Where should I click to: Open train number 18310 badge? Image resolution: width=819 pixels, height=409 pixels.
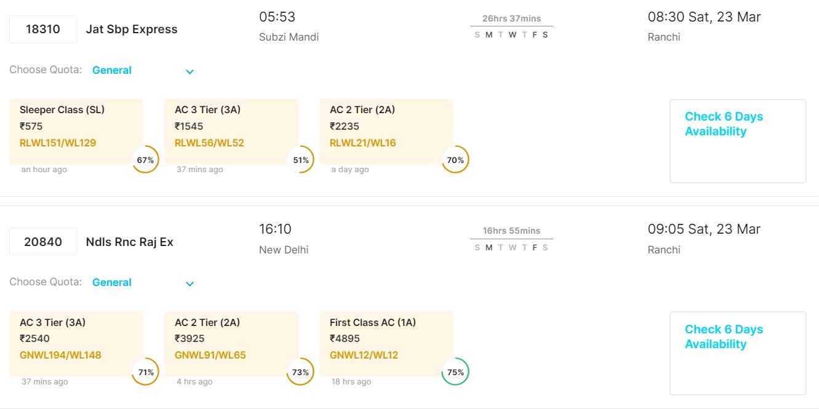coord(43,30)
